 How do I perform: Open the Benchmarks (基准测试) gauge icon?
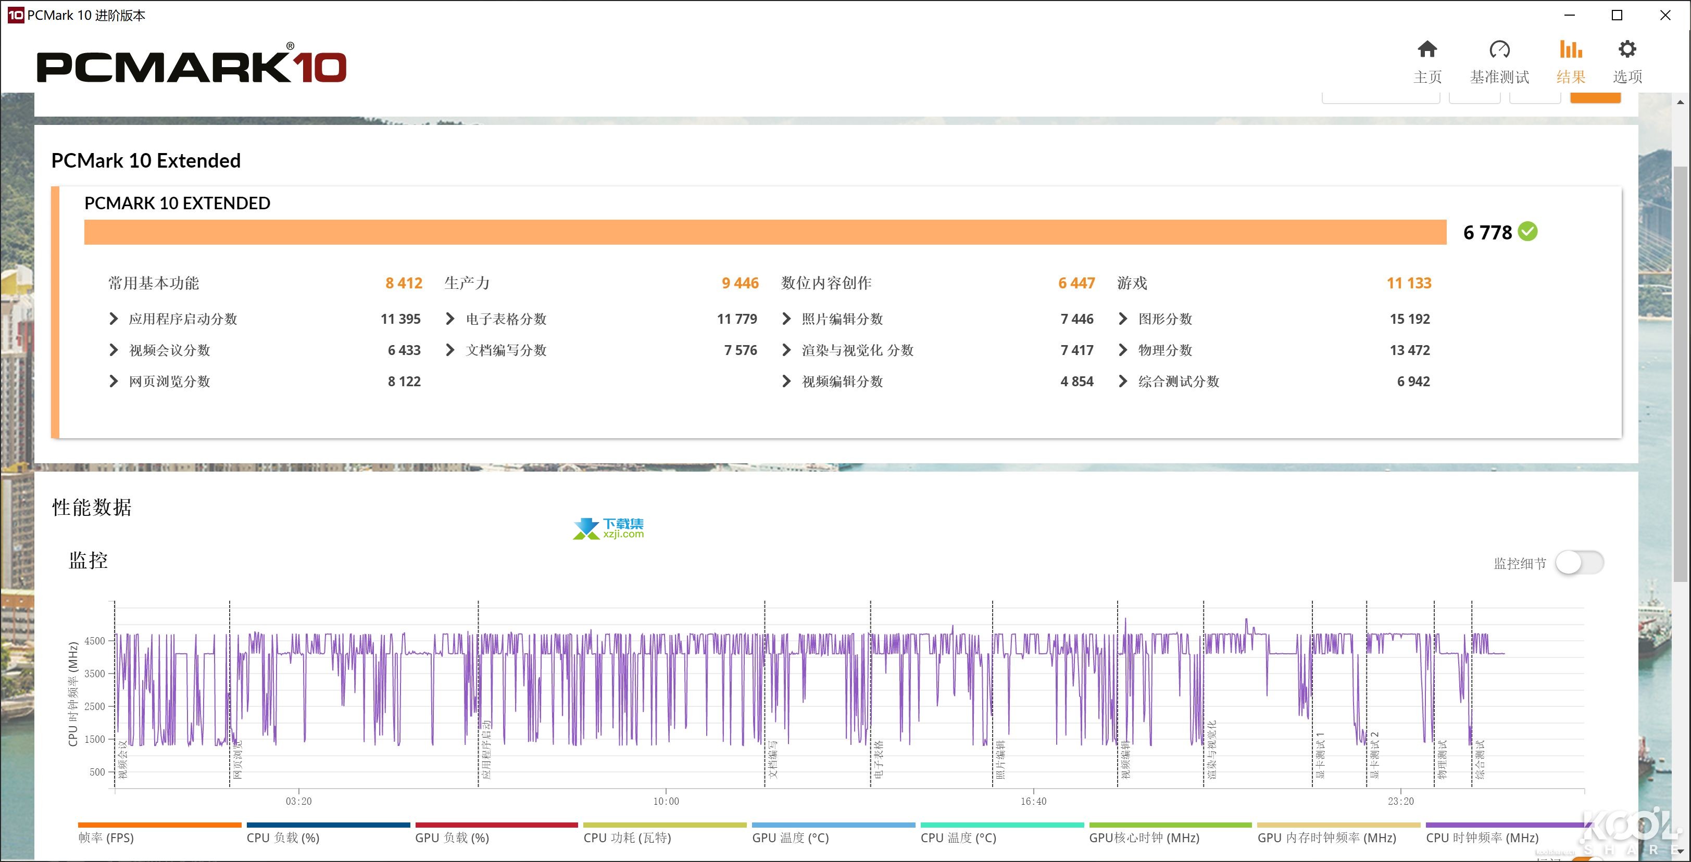coord(1499,49)
